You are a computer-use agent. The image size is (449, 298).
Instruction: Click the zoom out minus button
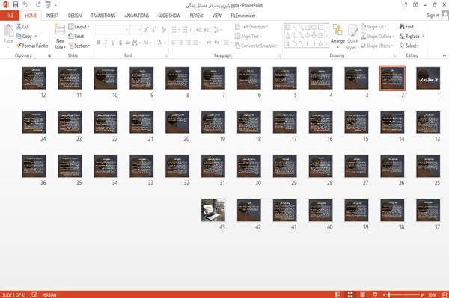(x=385, y=294)
